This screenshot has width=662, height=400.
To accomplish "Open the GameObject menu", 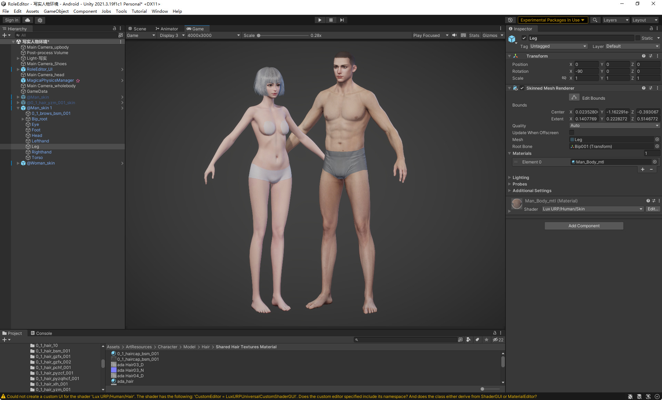I will tap(56, 11).
